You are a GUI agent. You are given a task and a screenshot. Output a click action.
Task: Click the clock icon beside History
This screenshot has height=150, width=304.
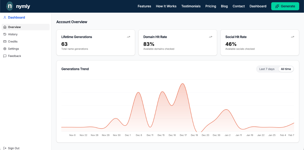tap(5, 34)
